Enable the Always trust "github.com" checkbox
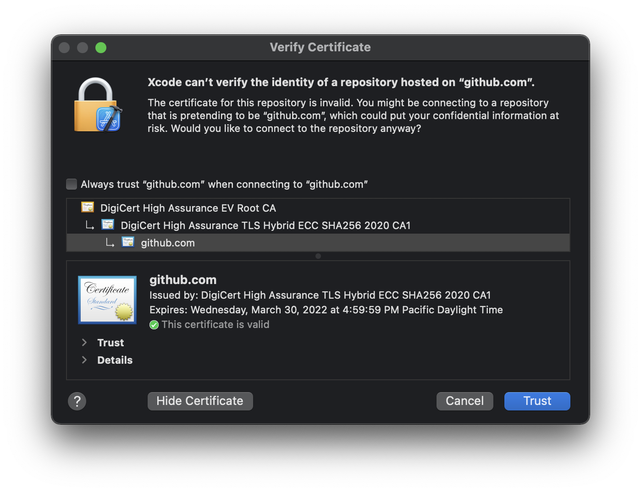 [x=72, y=184]
